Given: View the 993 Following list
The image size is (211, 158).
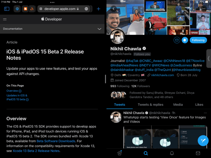Looking at the screenshot, I should 120,86.
